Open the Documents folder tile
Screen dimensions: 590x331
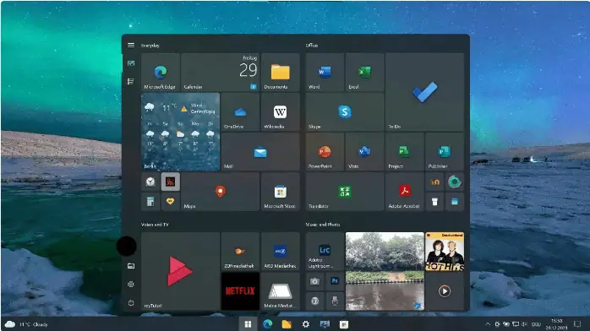click(x=280, y=72)
